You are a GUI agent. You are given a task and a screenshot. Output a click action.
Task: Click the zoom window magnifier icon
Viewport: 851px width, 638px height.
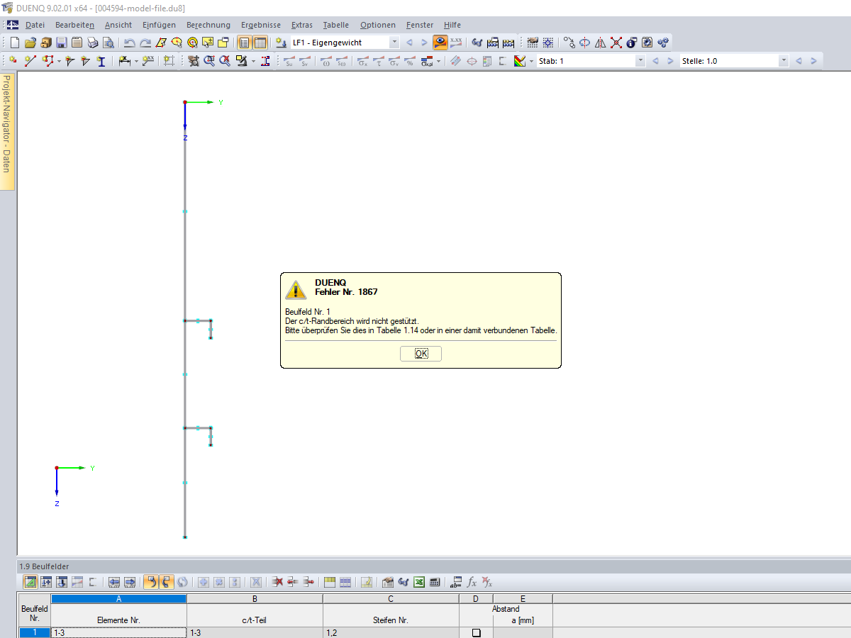[209, 61]
